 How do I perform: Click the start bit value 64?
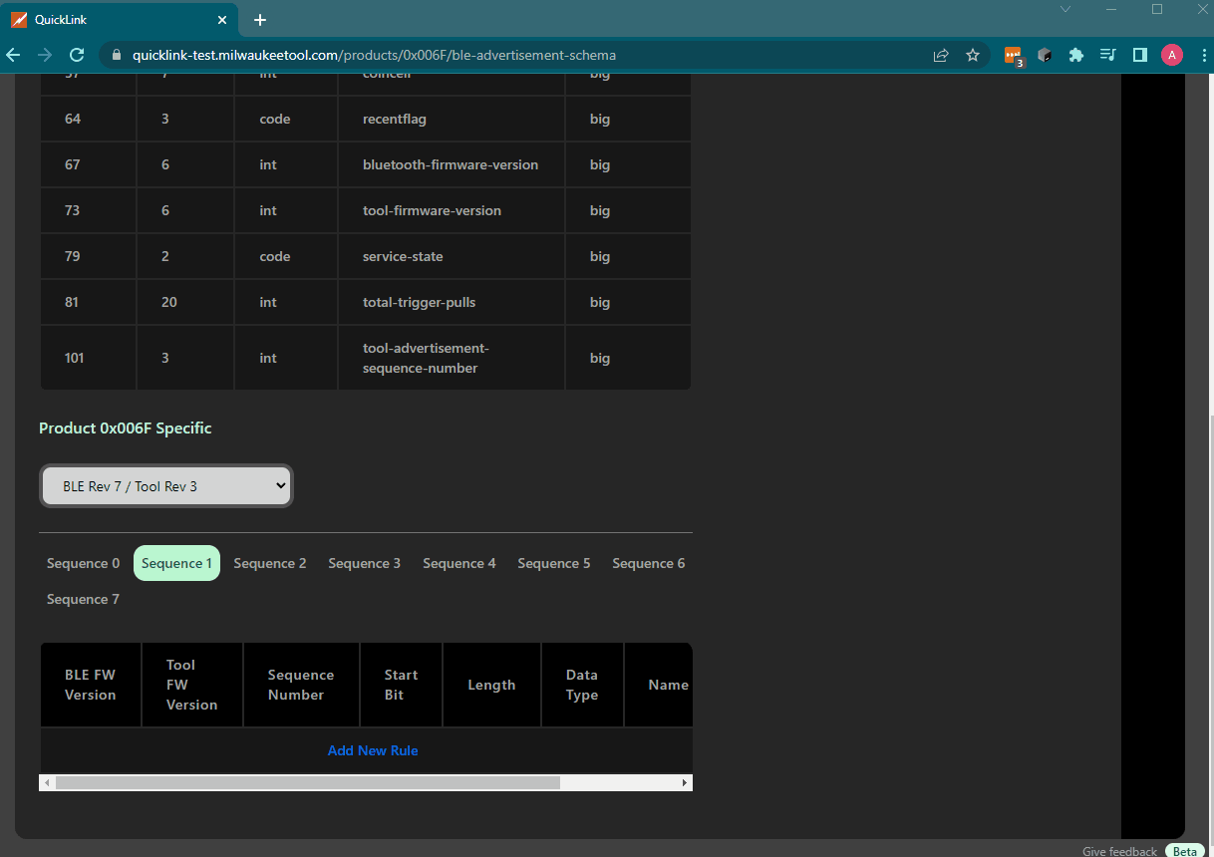point(73,119)
